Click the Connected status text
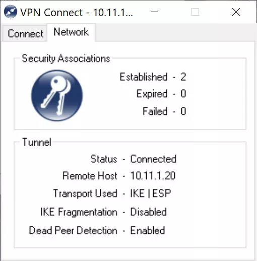The height and width of the screenshot is (261, 257). (153, 159)
